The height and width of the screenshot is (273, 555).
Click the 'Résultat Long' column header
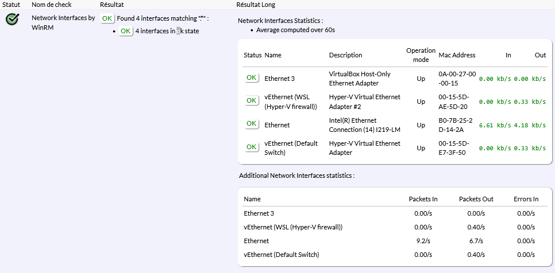[x=256, y=5]
